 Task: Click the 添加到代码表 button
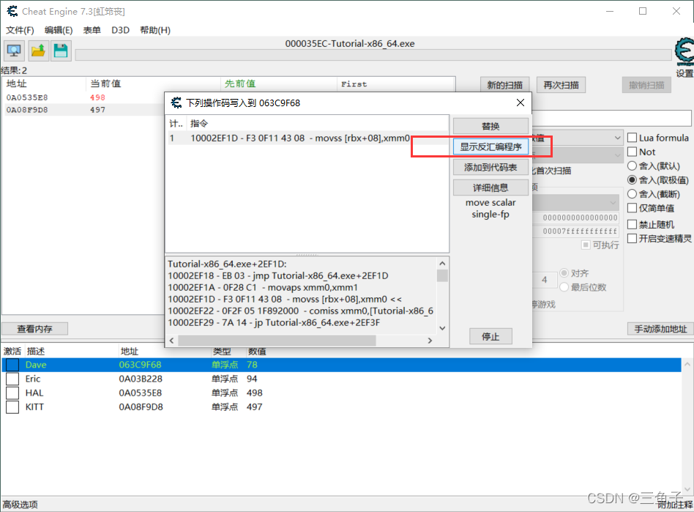point(490,167)
